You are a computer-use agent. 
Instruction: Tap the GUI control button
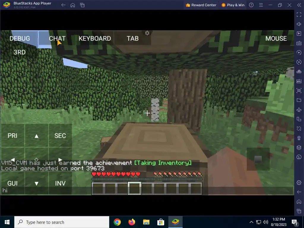[x=12, y=183]
